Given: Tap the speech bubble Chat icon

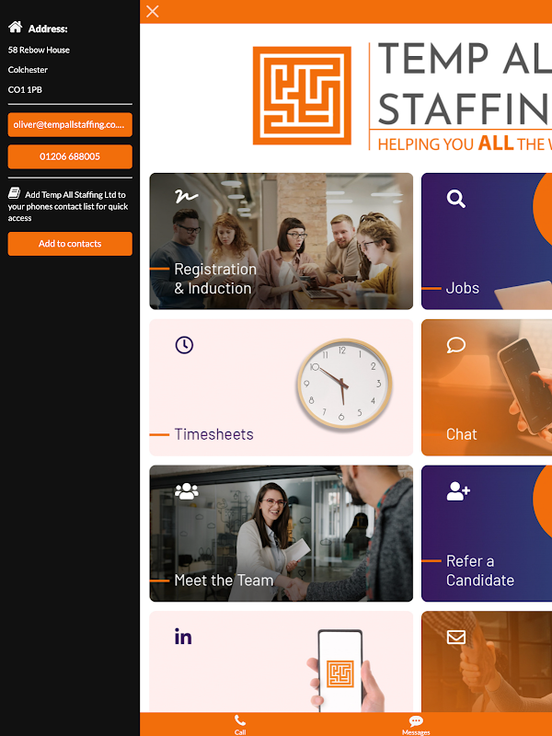Looking at the screenshot, I should pos(455,345).
